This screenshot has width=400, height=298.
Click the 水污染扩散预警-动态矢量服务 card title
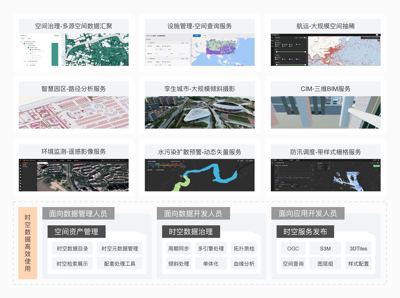coord(199,152)
